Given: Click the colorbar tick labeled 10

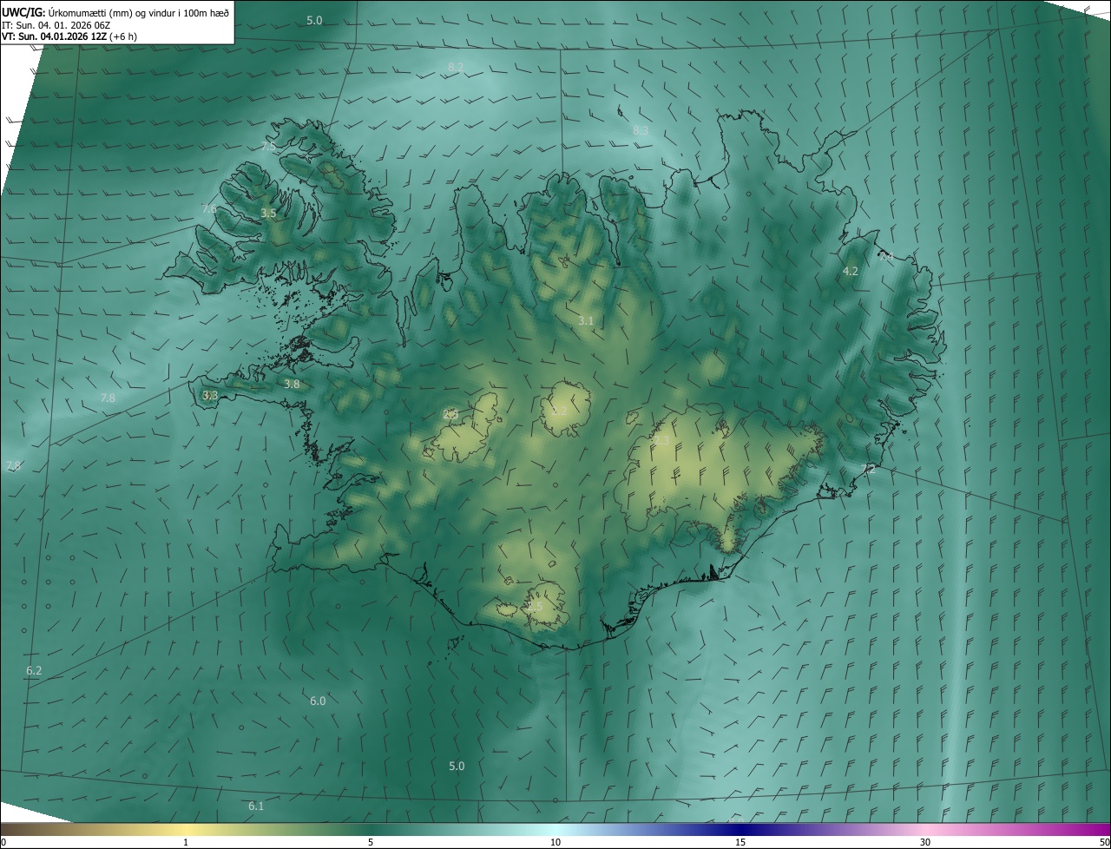Looking at the screenshot, I should click(x=555, y=842).
